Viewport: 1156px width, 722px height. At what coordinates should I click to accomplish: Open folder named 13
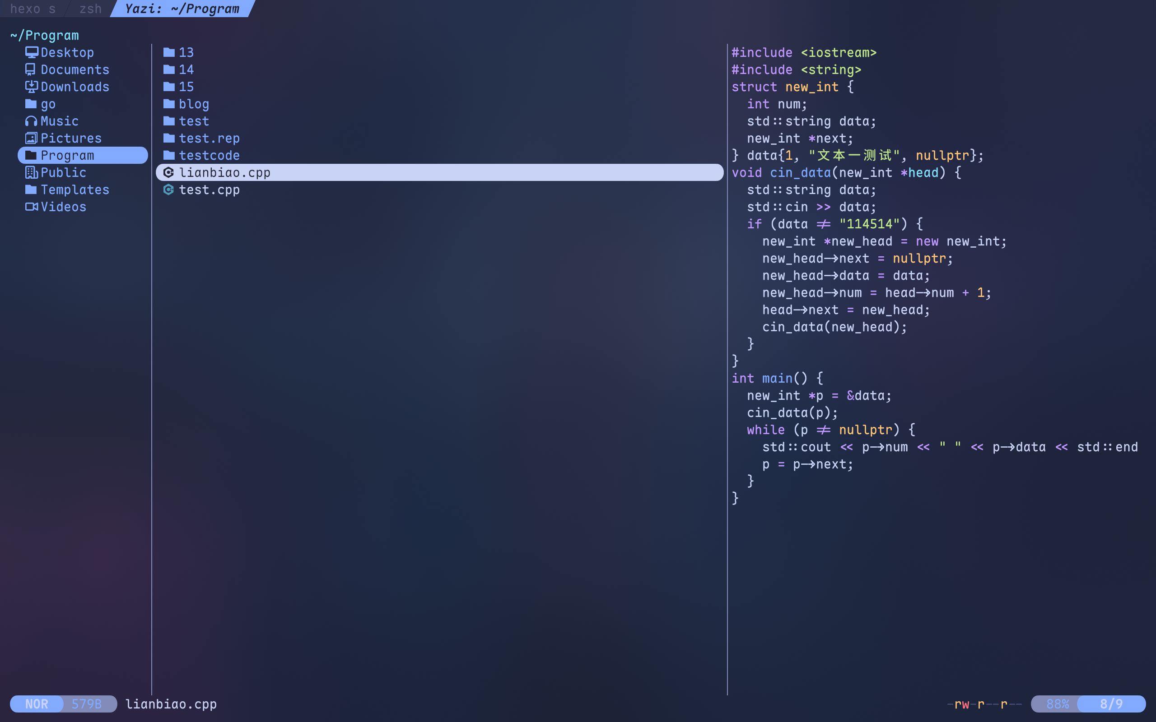pos(186,52)
